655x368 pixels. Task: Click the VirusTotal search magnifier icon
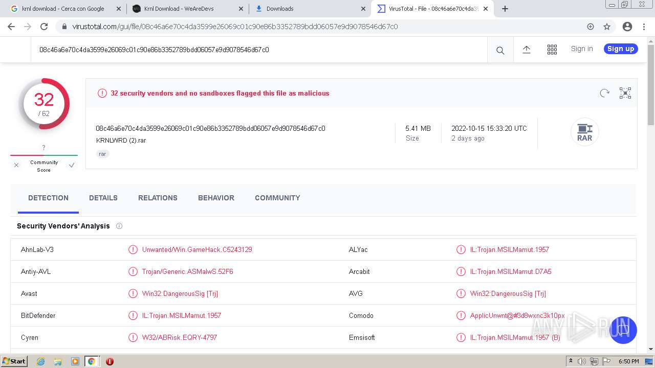[500, 50]
